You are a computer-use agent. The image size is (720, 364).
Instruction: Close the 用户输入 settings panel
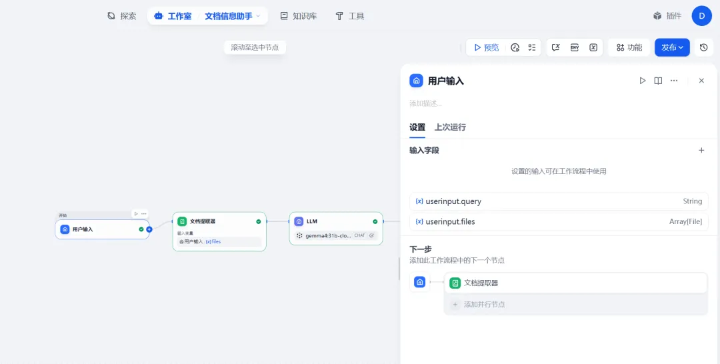coord(701,81)
